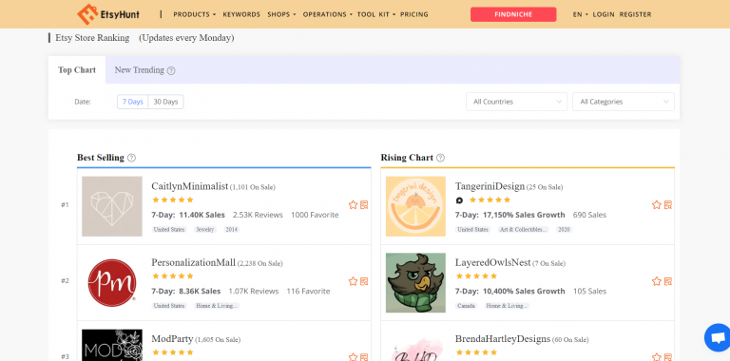730x361 pixels.
Task: Select the 30 Days date range
Action: click(x=165, y=102)
